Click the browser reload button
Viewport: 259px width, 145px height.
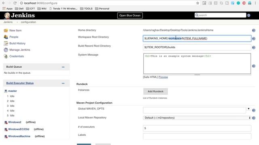15,3
